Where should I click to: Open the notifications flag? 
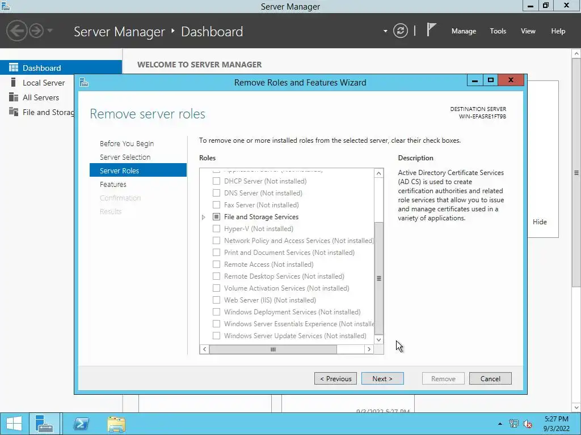[431, 29]
